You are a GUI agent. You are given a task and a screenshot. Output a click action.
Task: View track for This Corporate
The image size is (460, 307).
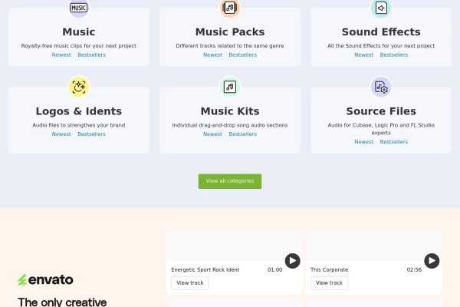tap(329, 283)
